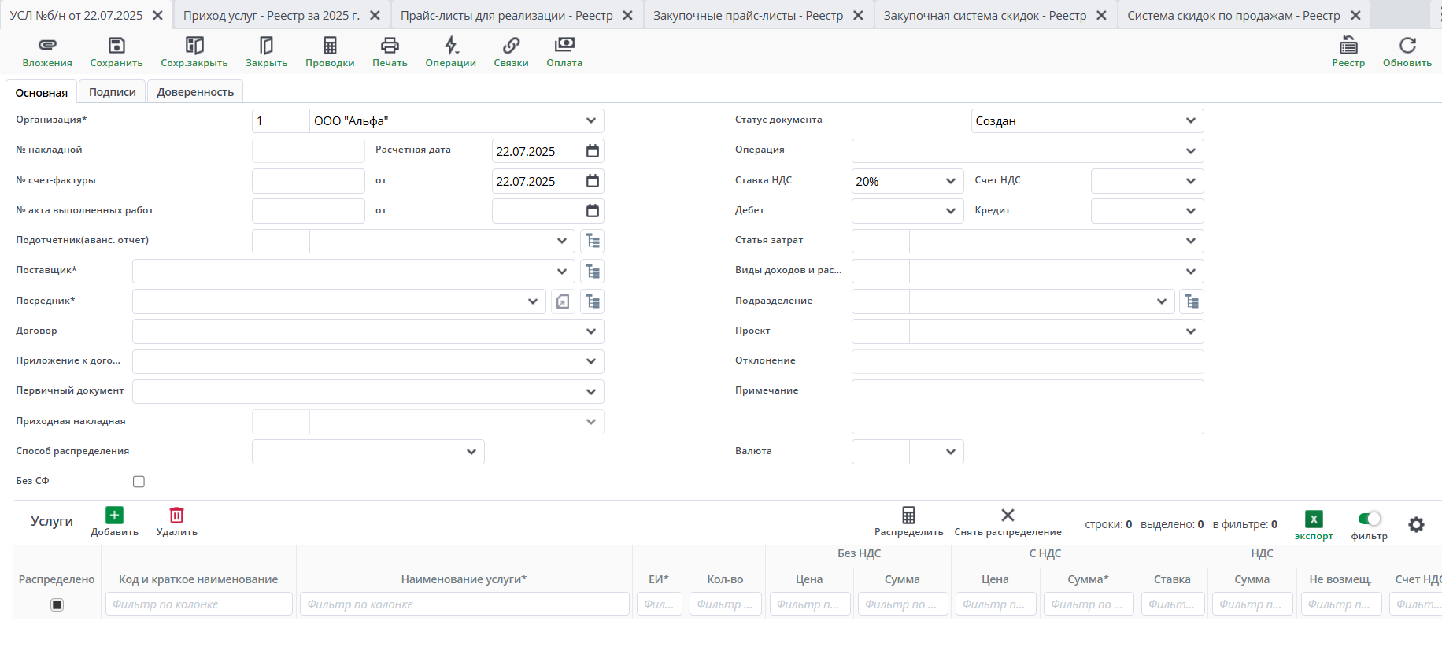
Task: Open table settings gear icon
Action: click(x=1416, y=524)
